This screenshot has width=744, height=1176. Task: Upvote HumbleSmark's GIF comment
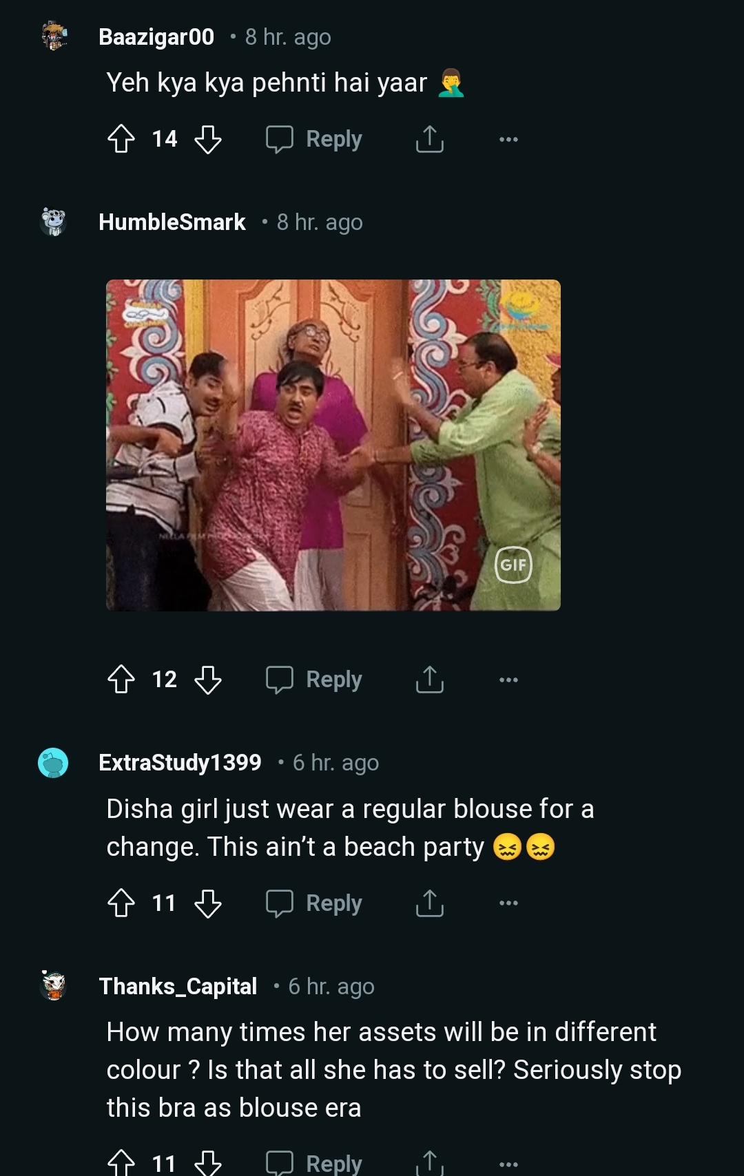(121, 680)
